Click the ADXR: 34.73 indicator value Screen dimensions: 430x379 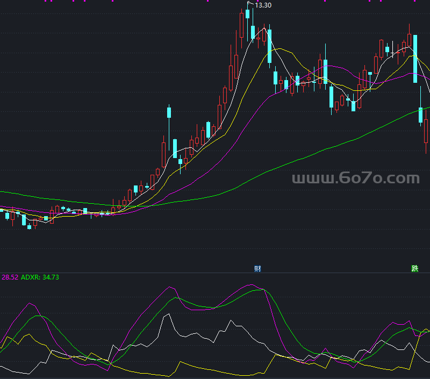(x=40, y=277)
